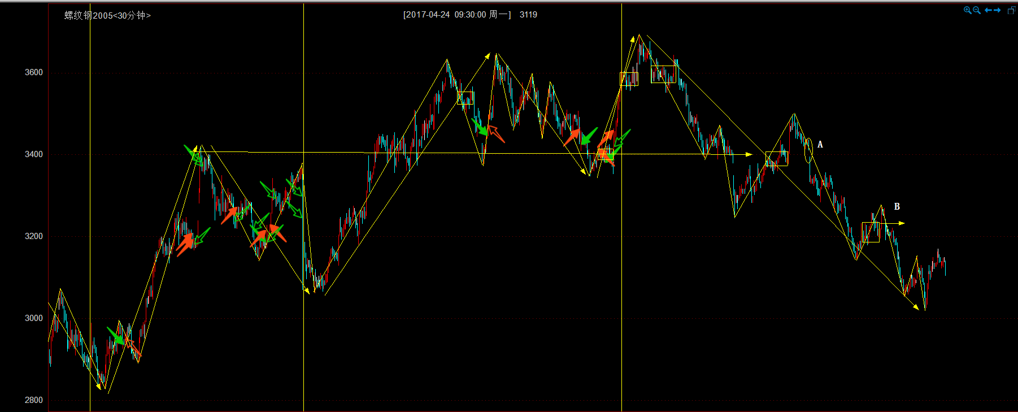Screen dimensions: 1018x412
Task: Select the price readout 3119
Action: [528, 15]
